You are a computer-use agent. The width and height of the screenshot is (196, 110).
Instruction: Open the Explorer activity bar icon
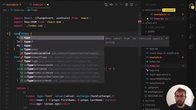click(x=191, y=6)
